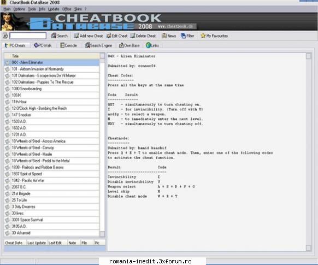Click Delete Cheat toolbar button
The height and width of the screenshot is (265, 318).
(143, 36)
